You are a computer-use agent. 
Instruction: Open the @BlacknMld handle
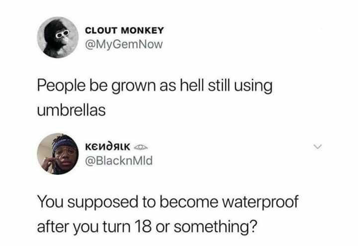point(119,161)
